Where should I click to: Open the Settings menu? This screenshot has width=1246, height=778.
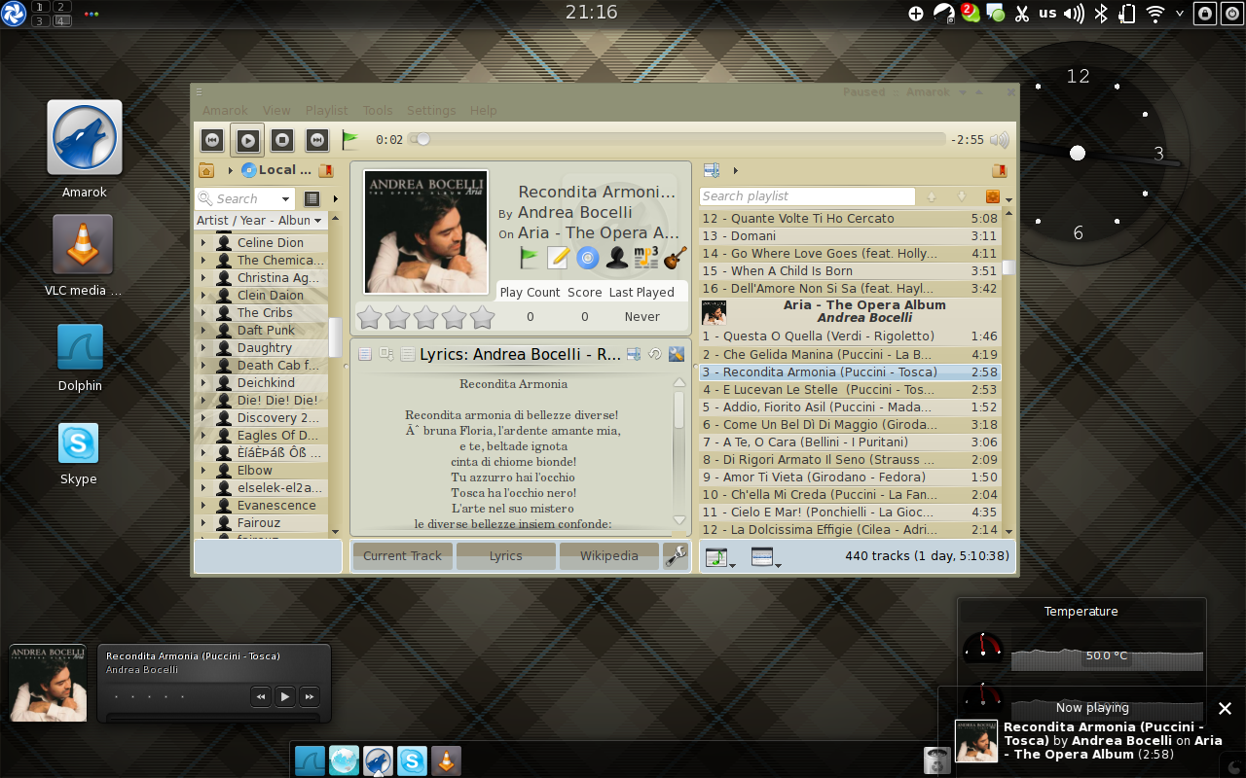click(x=431, y=111)
